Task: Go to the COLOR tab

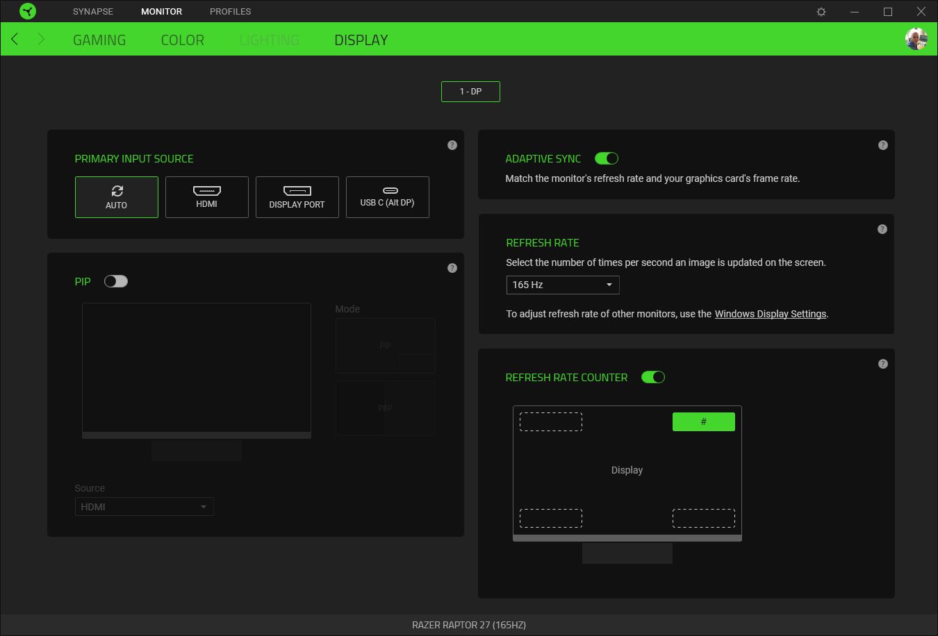Action: point(183,40)
